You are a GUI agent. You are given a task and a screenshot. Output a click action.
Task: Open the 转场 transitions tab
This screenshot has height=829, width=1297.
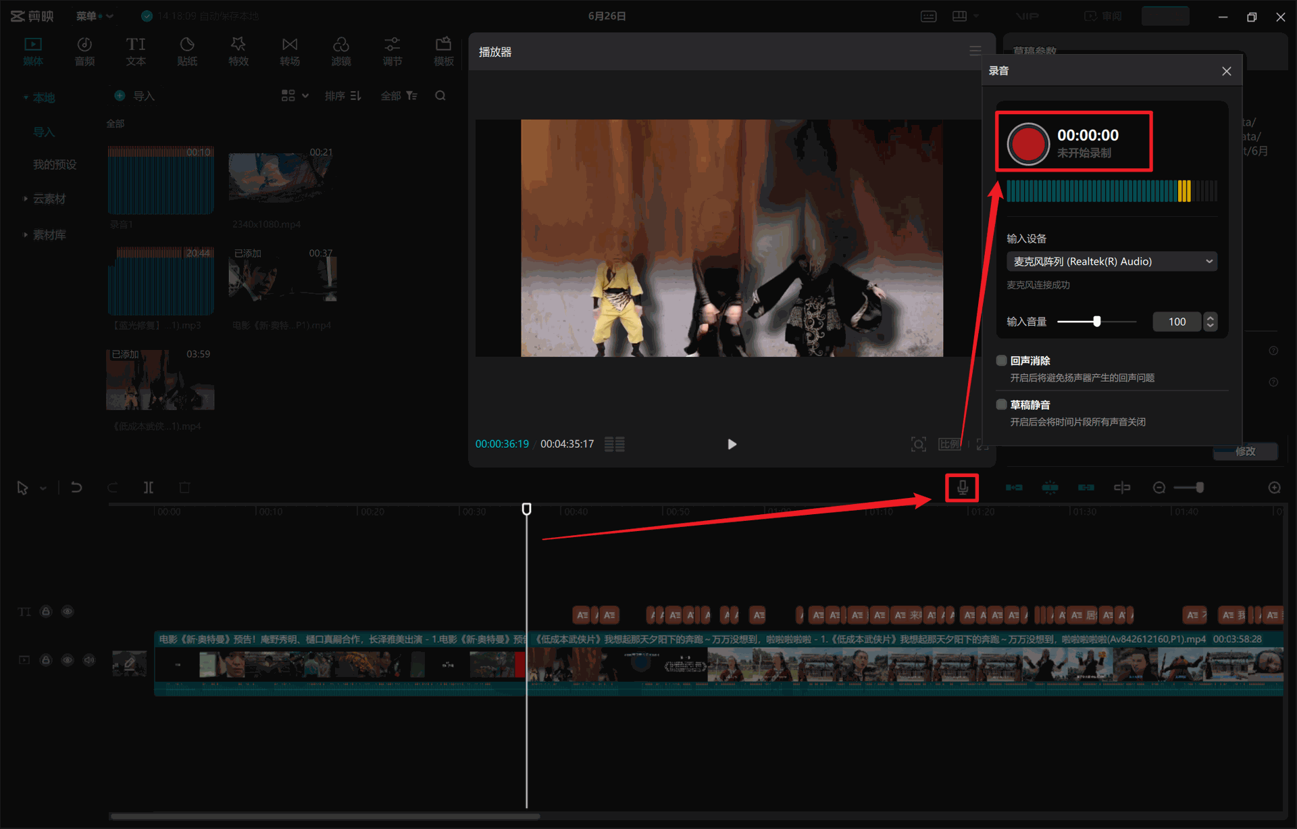coord(290,51)
